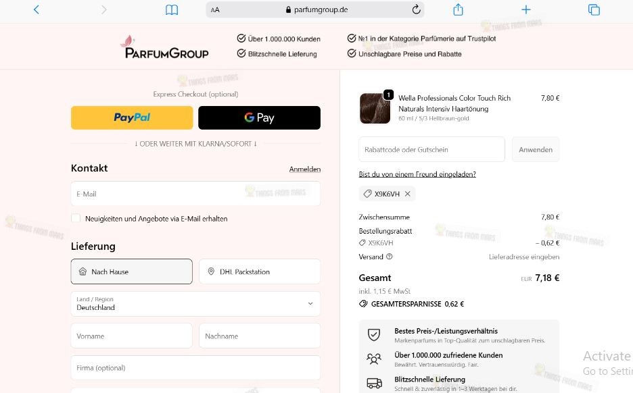Screen dimensions: 633x393
Task: Click the ParfumGroup logo
Action: pos(164,47)
